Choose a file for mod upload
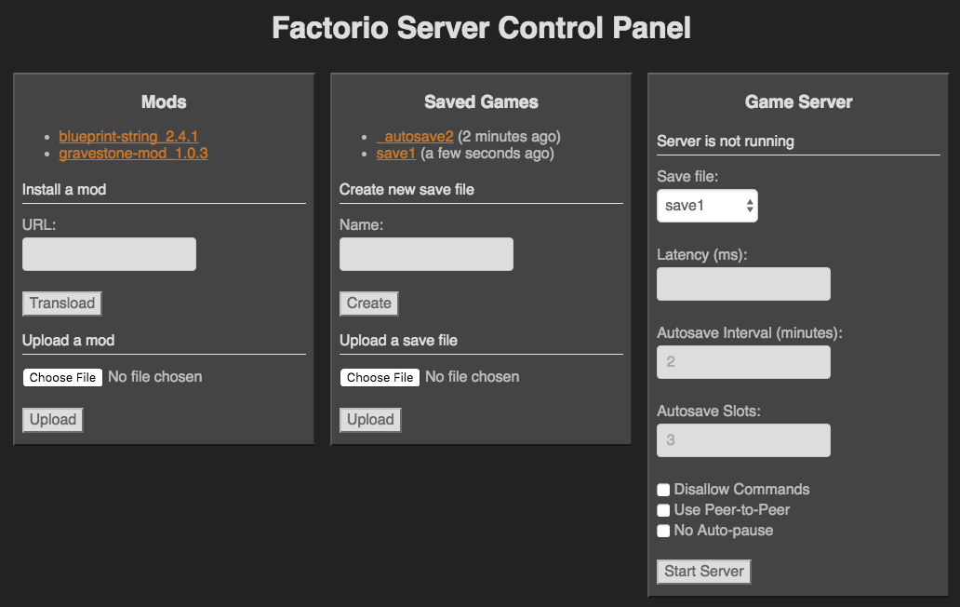This screenshot has height=607, width=960. click(62, 377)
